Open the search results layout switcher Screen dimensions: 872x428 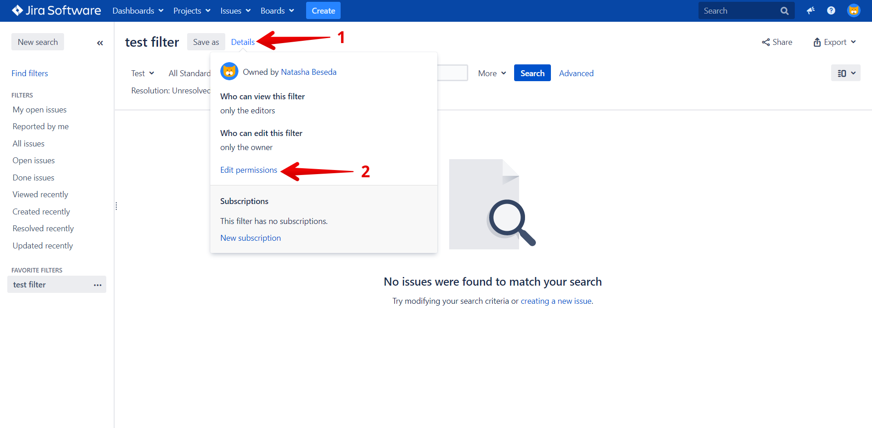click(x=845, y=73)
